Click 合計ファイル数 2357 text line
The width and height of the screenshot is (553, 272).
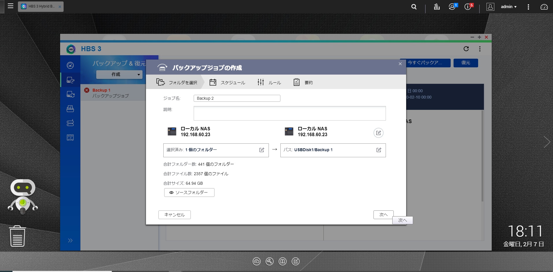coord(196,174)
